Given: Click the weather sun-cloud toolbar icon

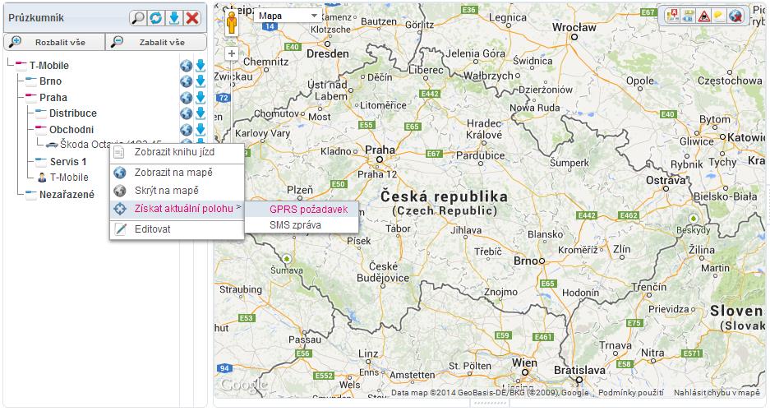Looking at the screenshot, I should 719,16.
